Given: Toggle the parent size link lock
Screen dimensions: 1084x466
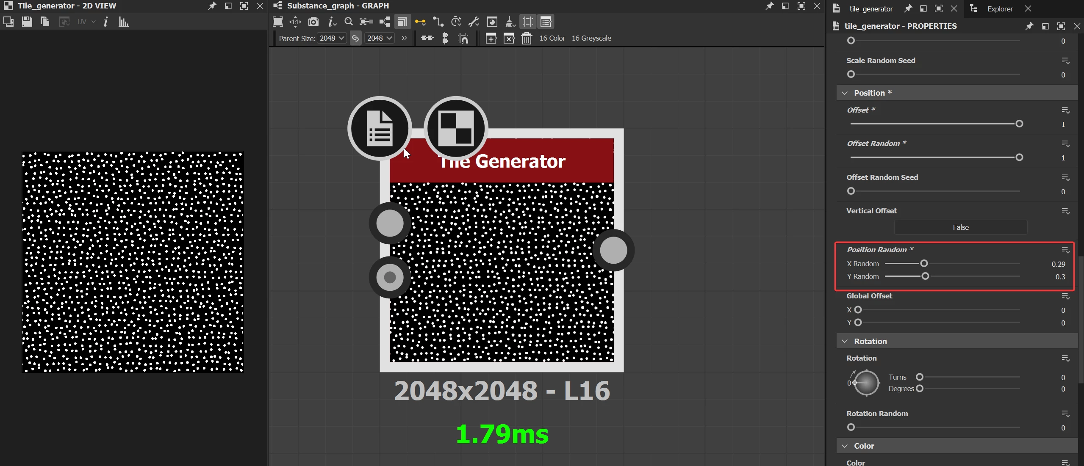Looking at the screenshot, I should pyautogui.click(x=355, y=38).
